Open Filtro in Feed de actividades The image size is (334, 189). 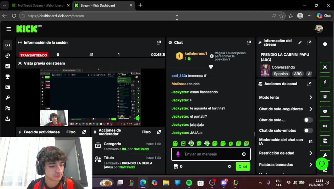[x=71, y=132]
